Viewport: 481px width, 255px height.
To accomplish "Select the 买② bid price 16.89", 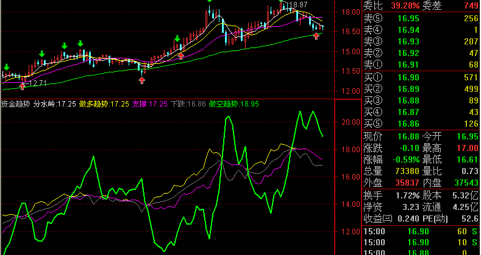I will [408, 89].
